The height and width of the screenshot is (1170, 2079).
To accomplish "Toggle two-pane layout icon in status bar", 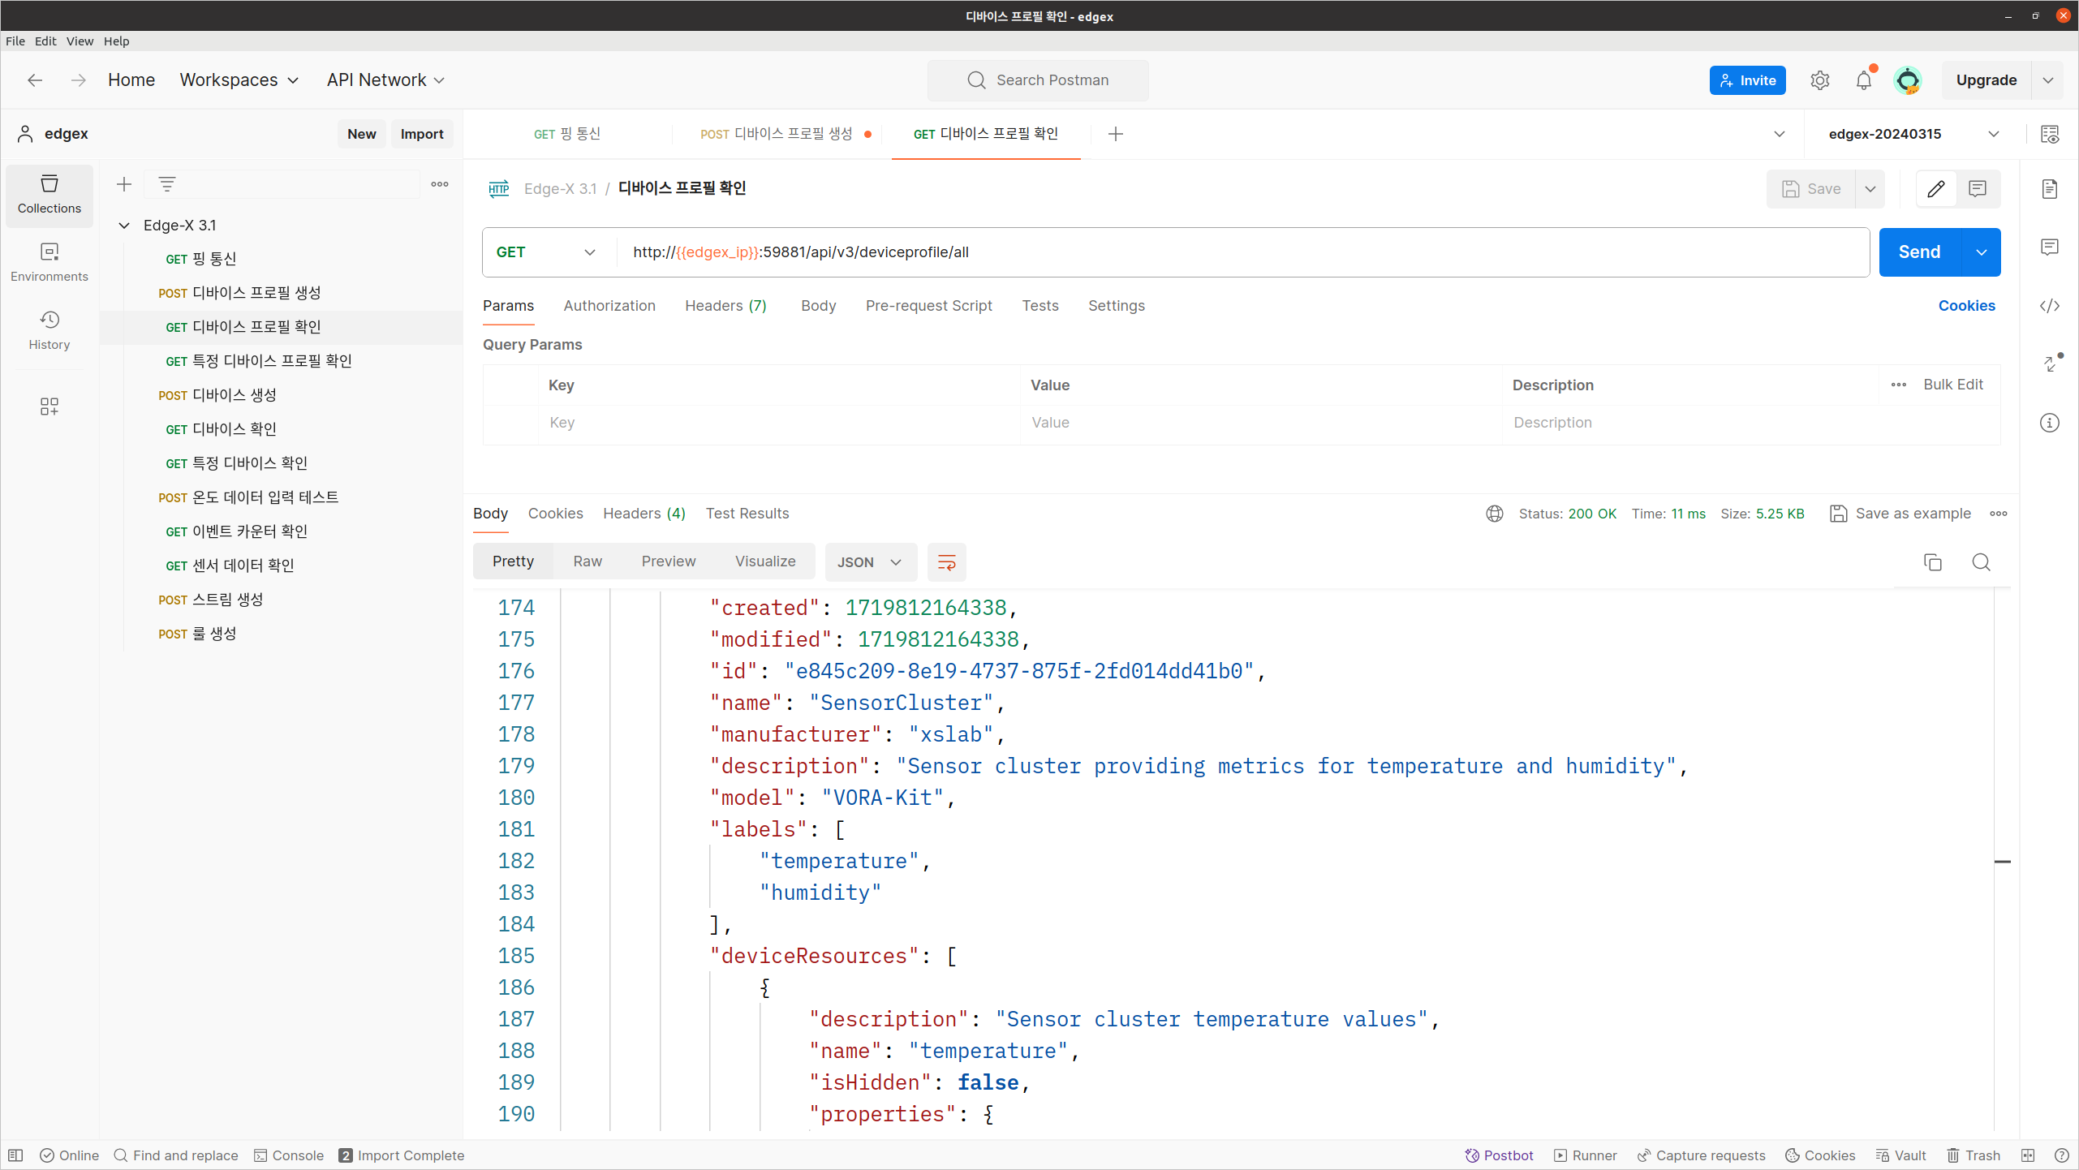I will (x=2028, y=1155).
